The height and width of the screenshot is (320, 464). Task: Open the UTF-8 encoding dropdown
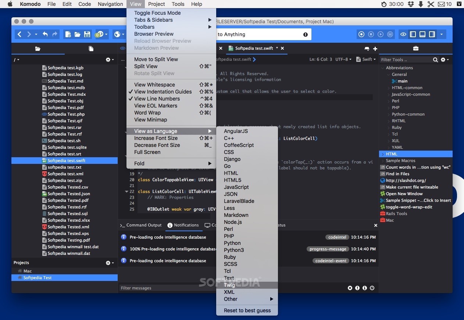click(x=343, y=59)
